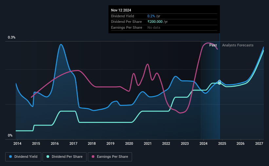Click the blue Dividend Yield legend dot
269x166 pixels.
(x=10, y=157)
